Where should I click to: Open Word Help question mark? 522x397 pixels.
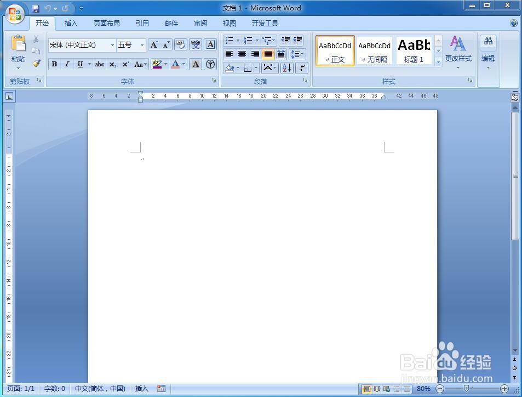coord(514,23)
